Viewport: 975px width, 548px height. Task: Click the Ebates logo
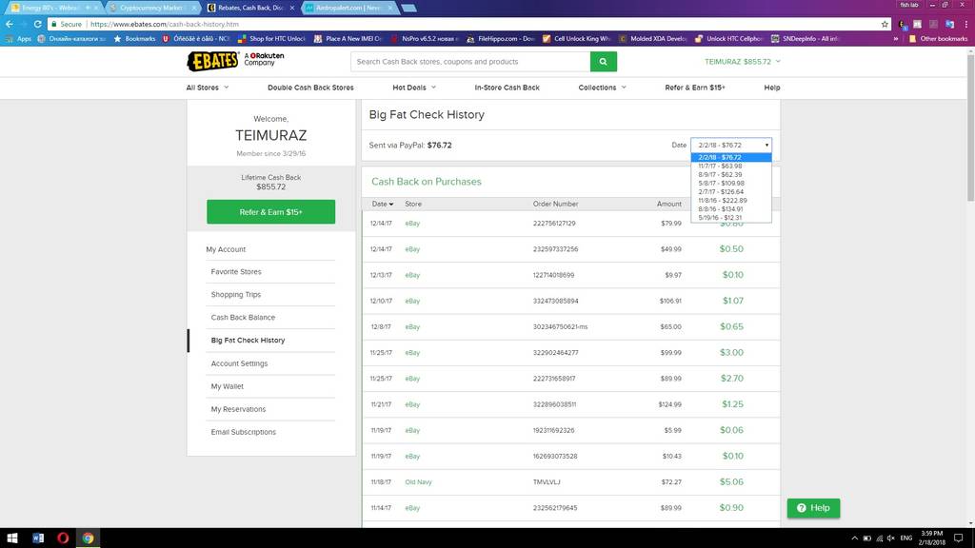[212, 61]
